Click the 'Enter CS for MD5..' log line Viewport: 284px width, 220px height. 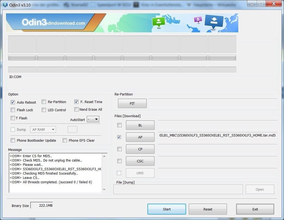tap(31, 156)
